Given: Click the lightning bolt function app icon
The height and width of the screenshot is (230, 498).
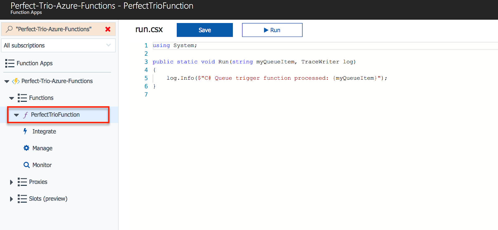Looking at the screenshot, I should (16, 81).
